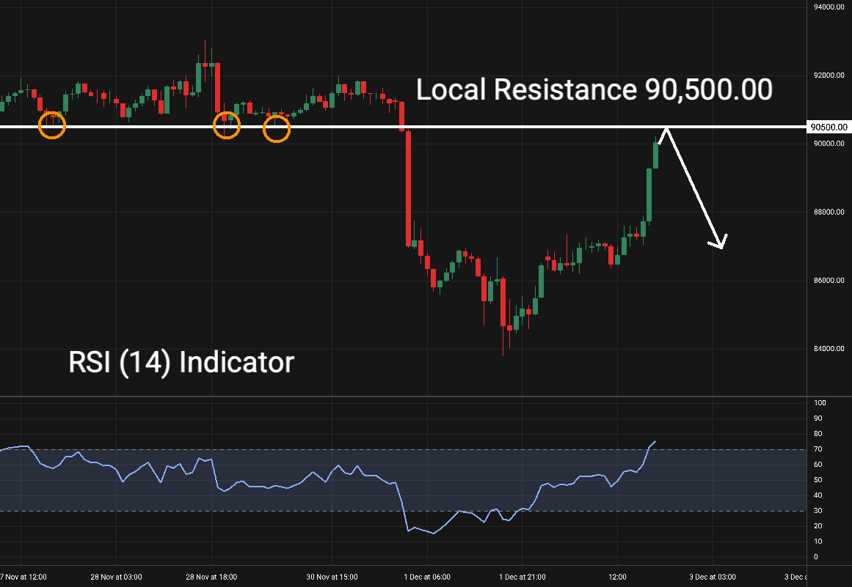Select the 12:00 time axis label

[x=617, y=577]
